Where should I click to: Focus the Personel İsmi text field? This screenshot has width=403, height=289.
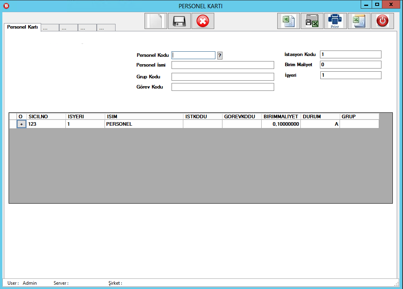coord(222,65)
